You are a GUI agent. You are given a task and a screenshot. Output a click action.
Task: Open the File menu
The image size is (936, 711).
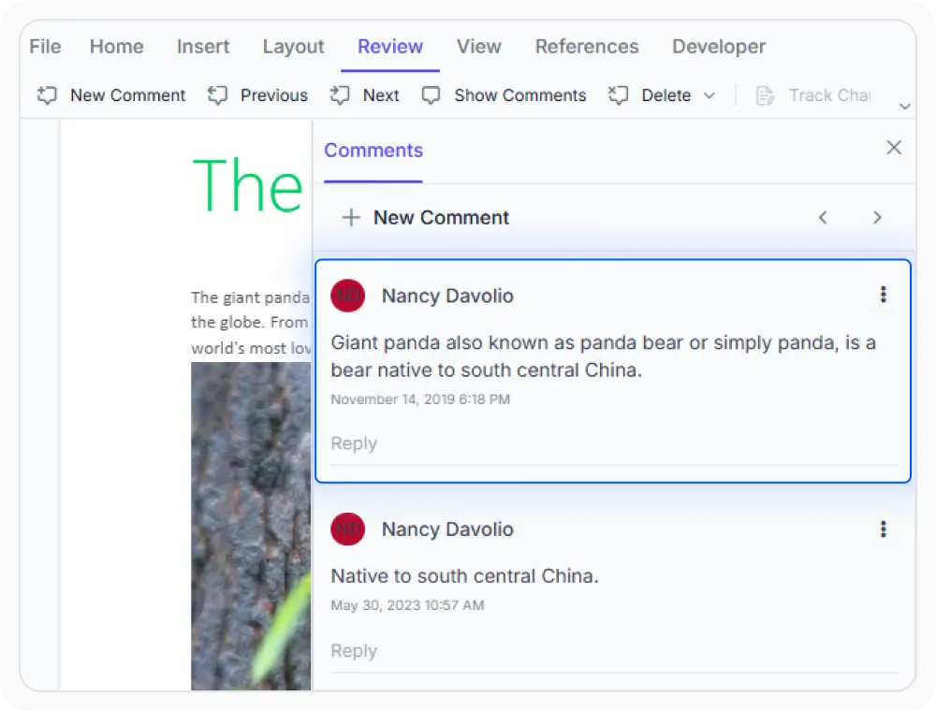click(45, 47)
